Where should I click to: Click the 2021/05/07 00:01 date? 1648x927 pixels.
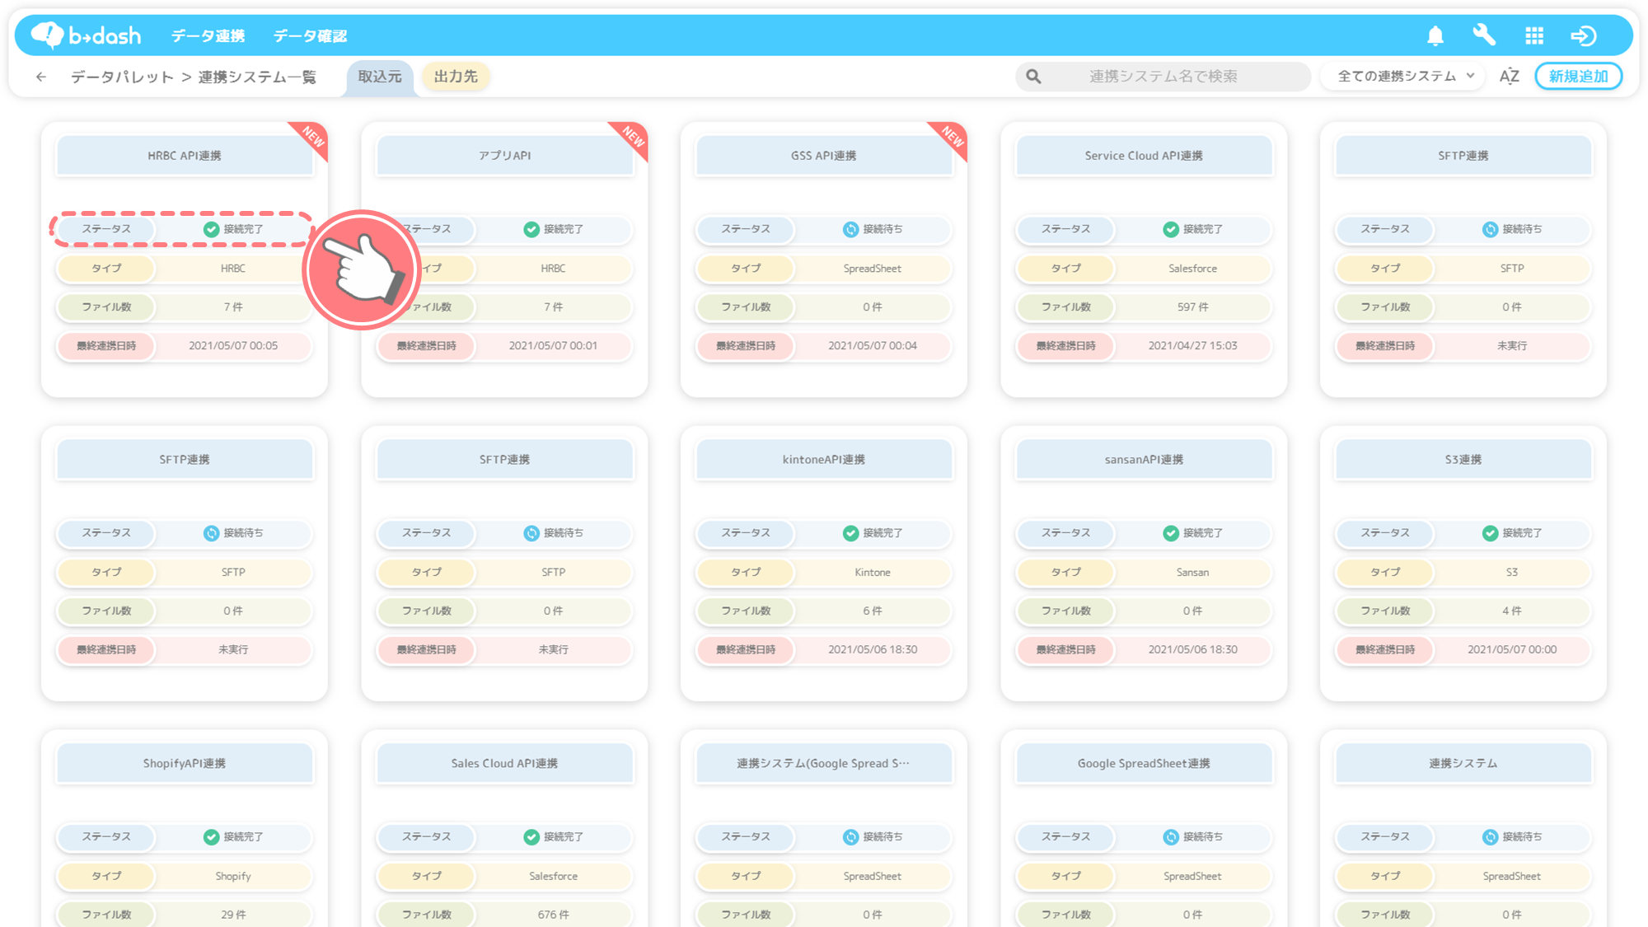coord(553,346)
